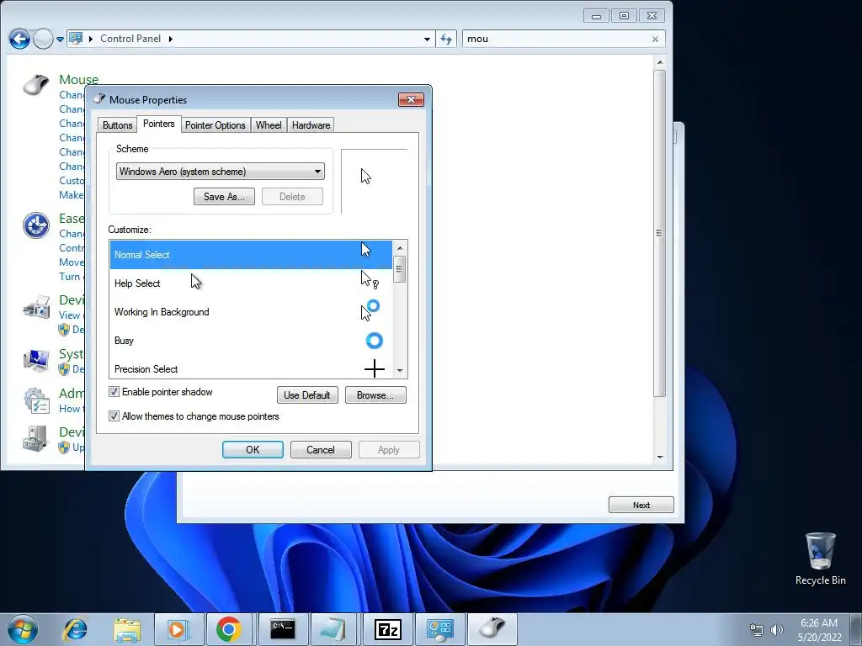Click the Save As... button

click(224, 197)
